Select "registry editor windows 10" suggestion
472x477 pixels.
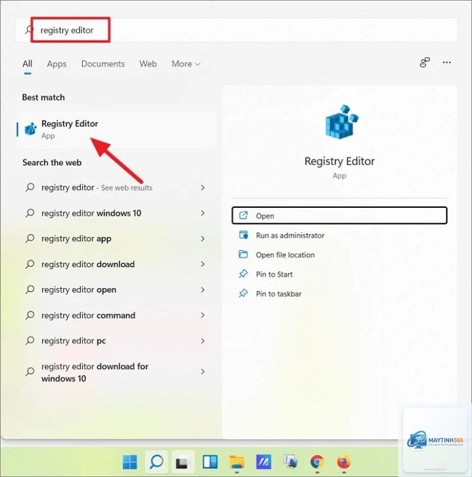(117, 213)
